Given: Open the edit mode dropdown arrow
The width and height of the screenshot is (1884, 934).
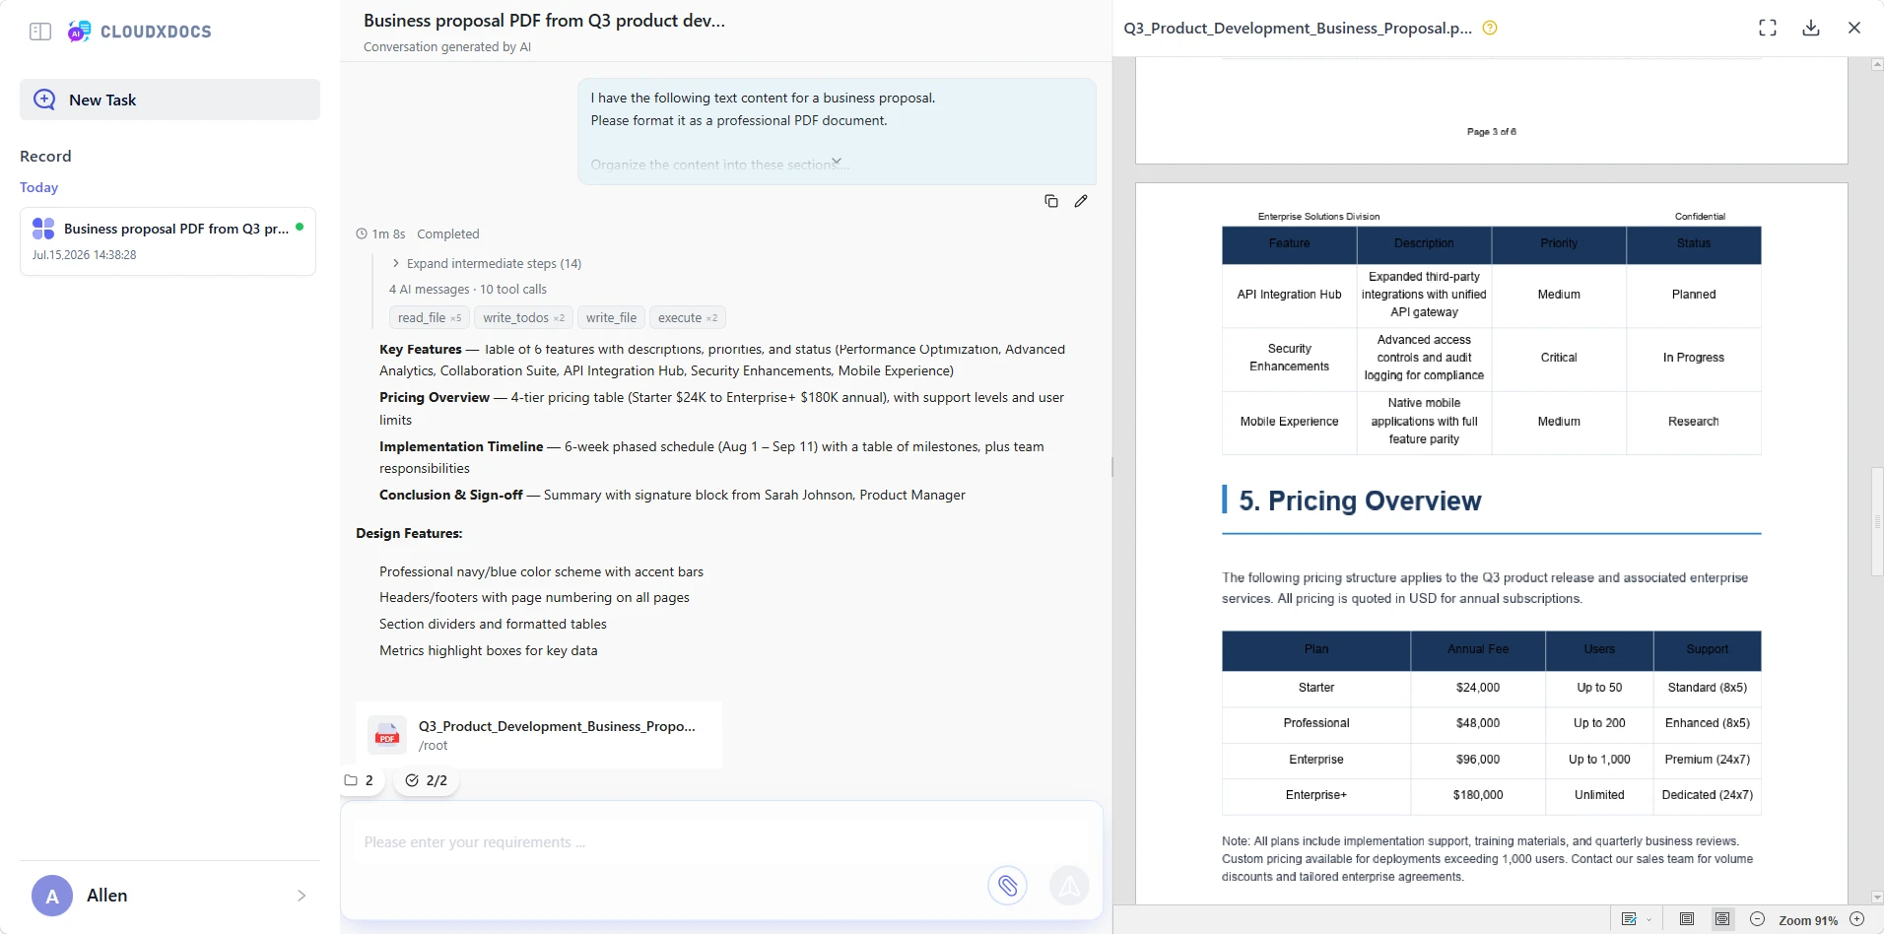Looking at the screenshot, I should 1649,919.
